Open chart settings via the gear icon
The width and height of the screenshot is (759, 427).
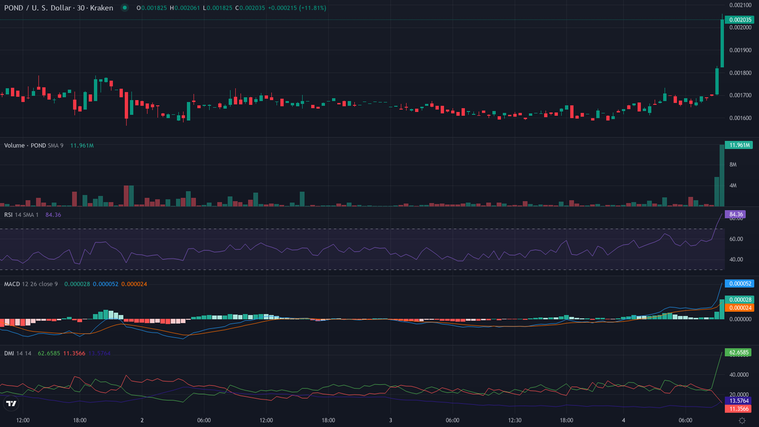(741, 420)
